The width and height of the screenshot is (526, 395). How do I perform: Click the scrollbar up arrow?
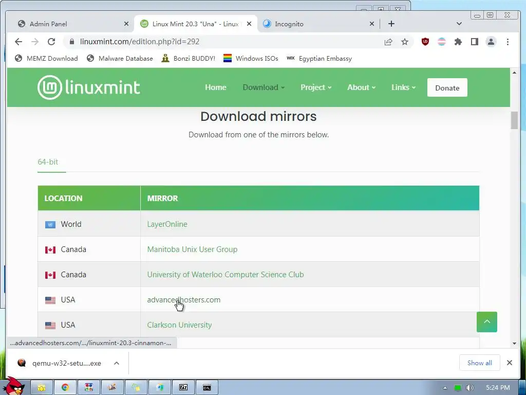point(514,72)
